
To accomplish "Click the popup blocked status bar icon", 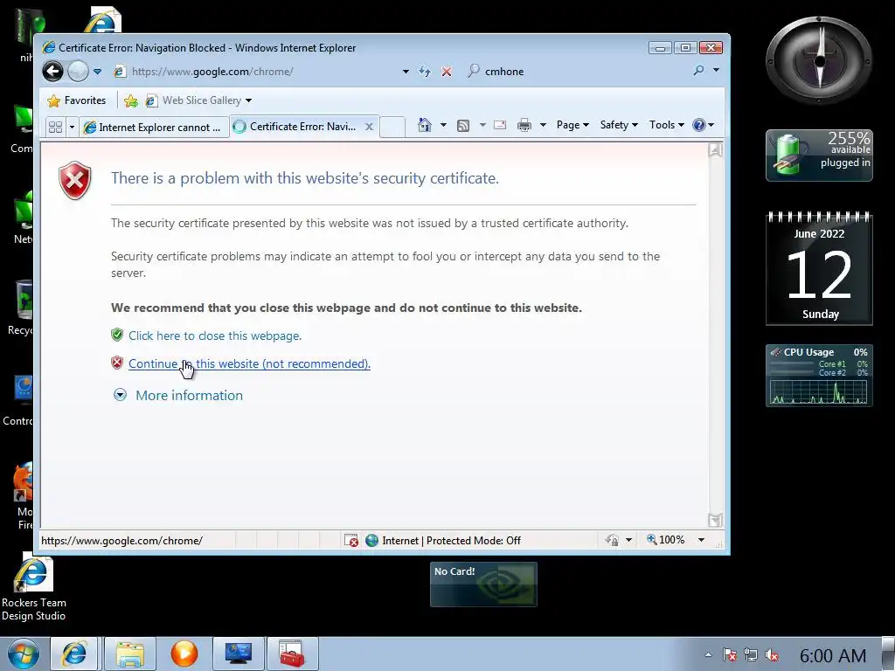I will (351, 540).
